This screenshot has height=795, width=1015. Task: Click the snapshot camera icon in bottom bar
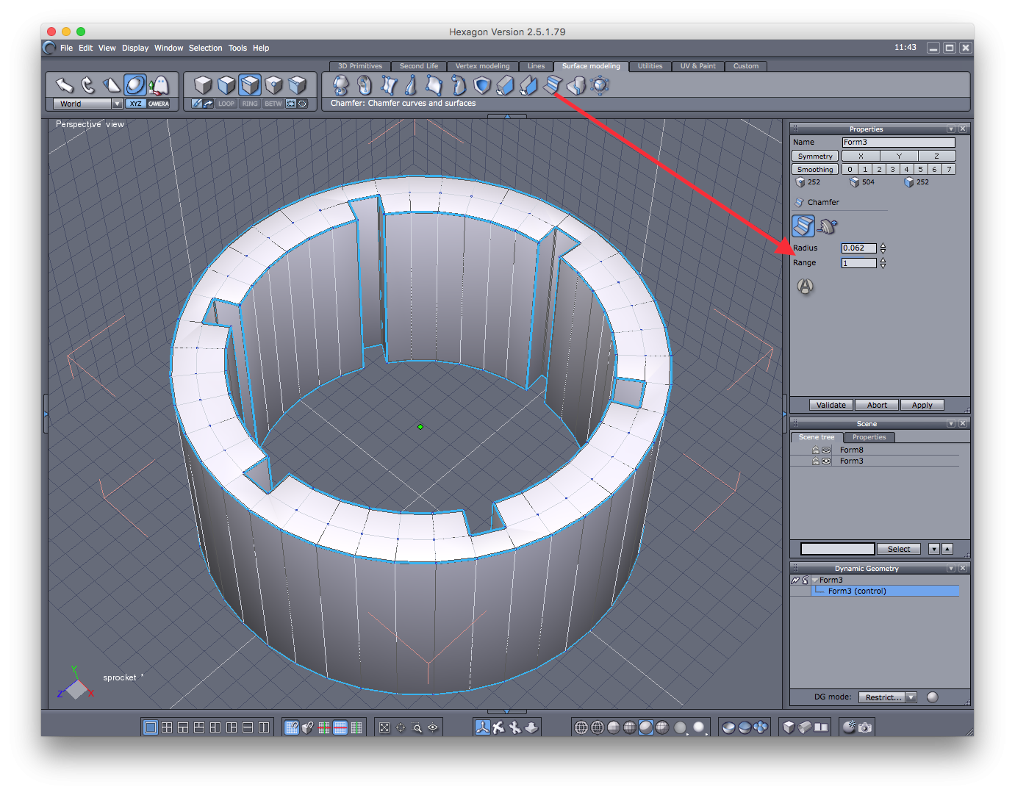tap(865, 727)
